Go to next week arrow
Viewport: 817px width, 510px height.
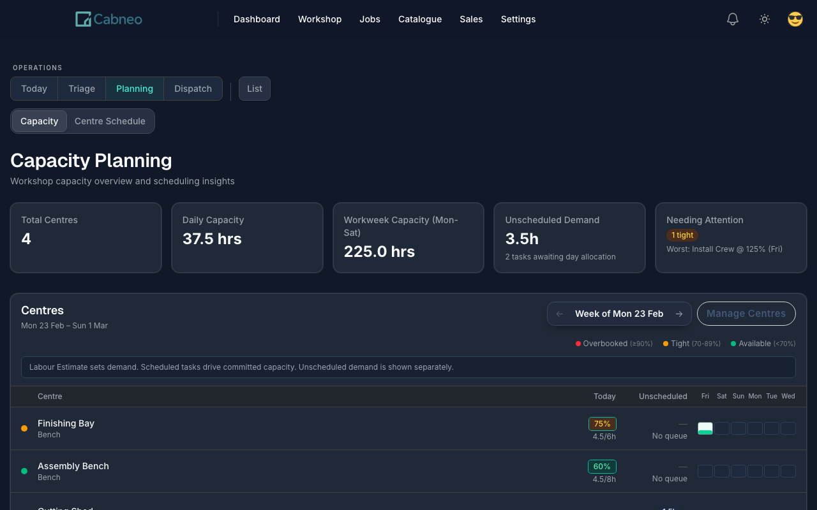point(679,314)
